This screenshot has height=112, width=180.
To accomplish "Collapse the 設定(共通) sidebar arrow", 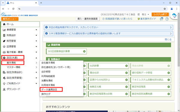I will point(36,58).
